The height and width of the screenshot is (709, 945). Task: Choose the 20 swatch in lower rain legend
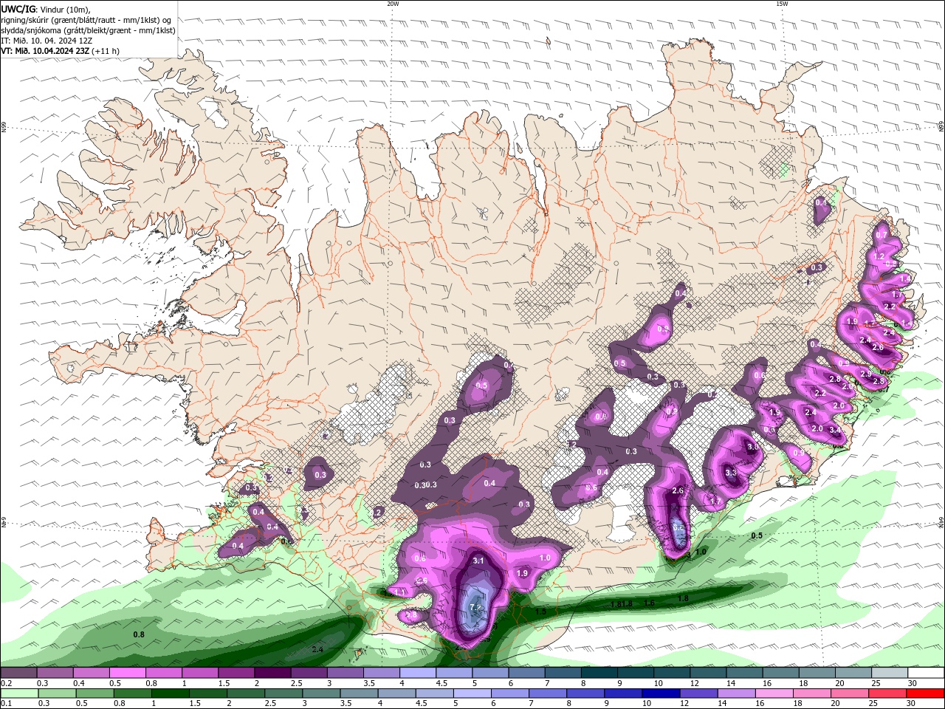[x=849, y=693]
